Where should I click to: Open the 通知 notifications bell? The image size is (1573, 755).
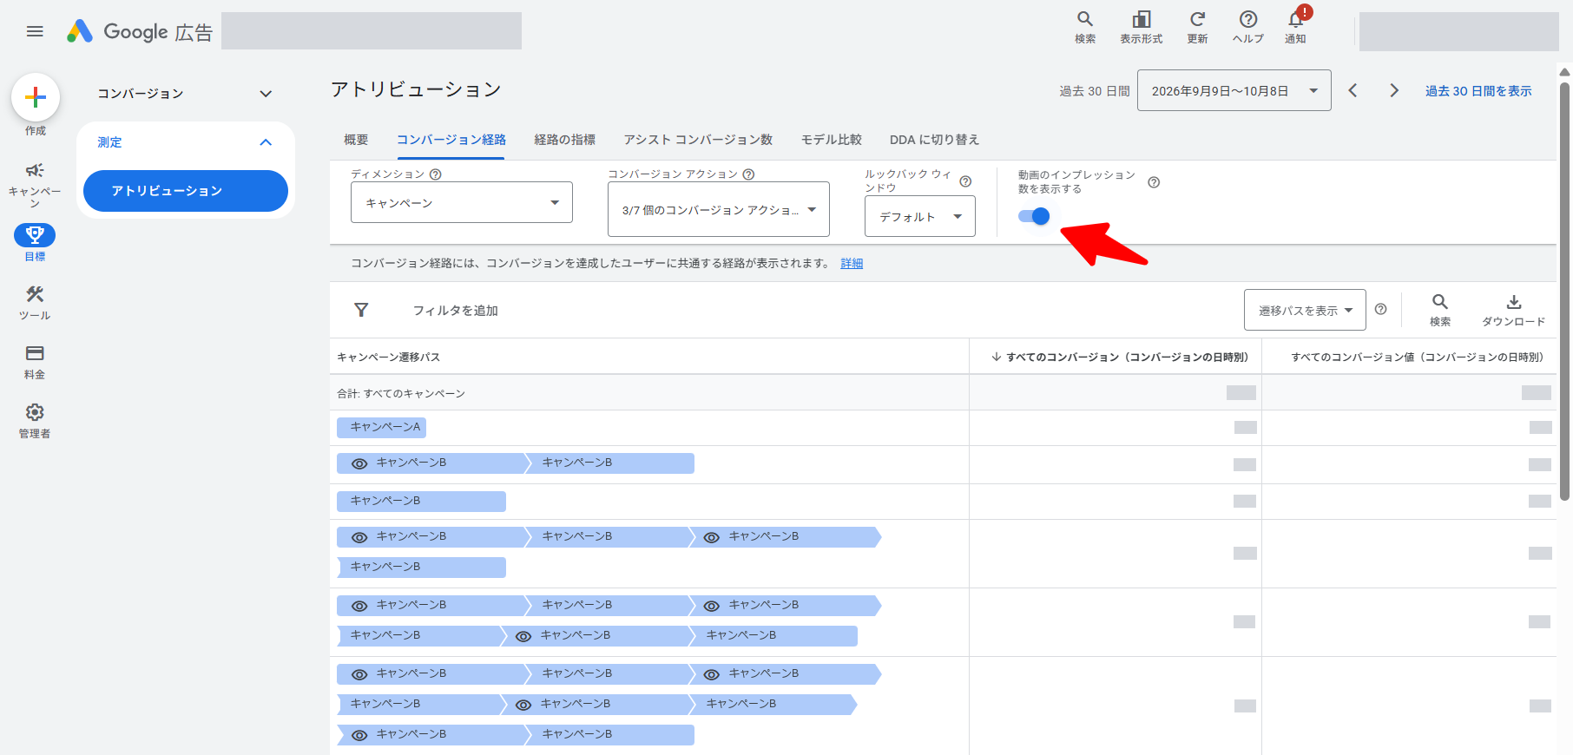point(1295,28)
